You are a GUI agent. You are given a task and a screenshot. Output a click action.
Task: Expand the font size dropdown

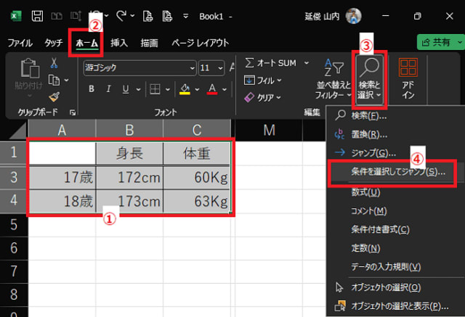click(220, 67)
